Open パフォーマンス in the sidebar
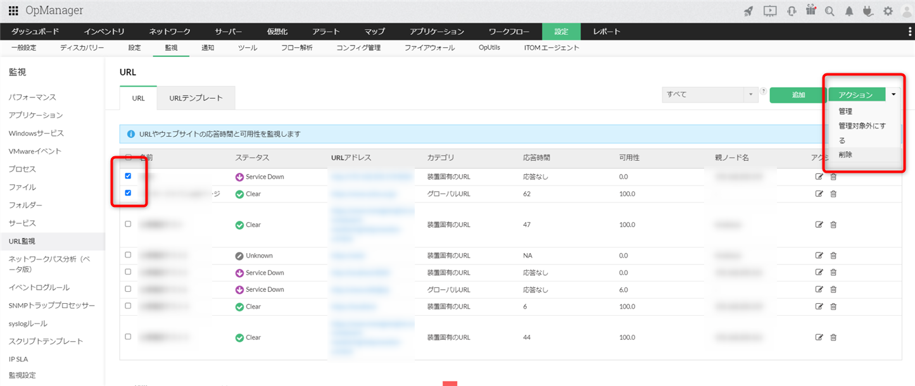The height and width of the screenshot is (386, 915). pos(32,97)
